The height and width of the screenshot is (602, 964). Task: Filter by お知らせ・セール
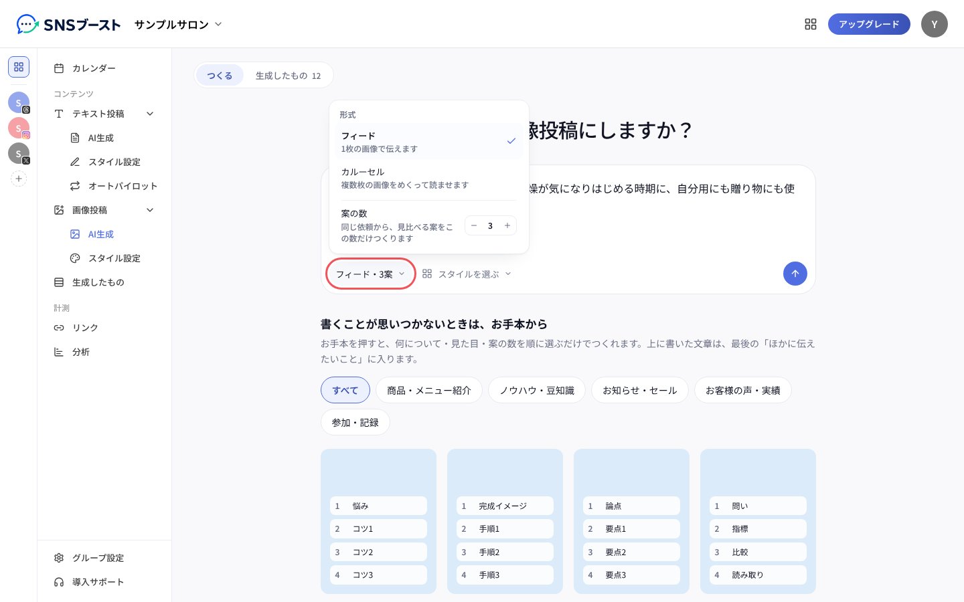coord(640,390)
